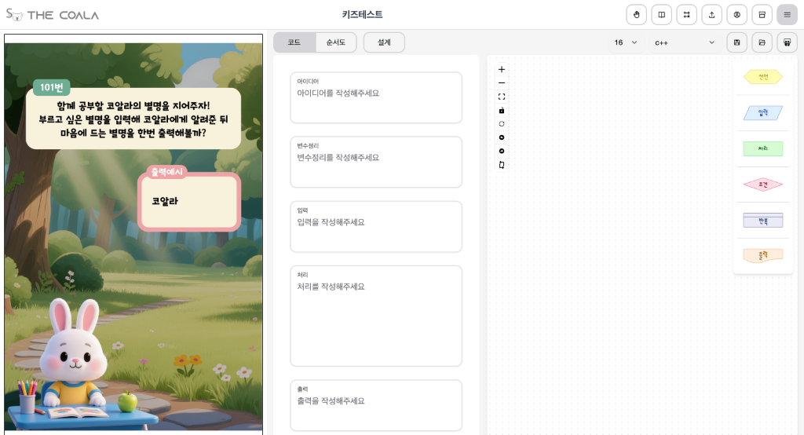Open the user profile circle icon
Viewport: 804px width, 435px height.
pos(736,15)
